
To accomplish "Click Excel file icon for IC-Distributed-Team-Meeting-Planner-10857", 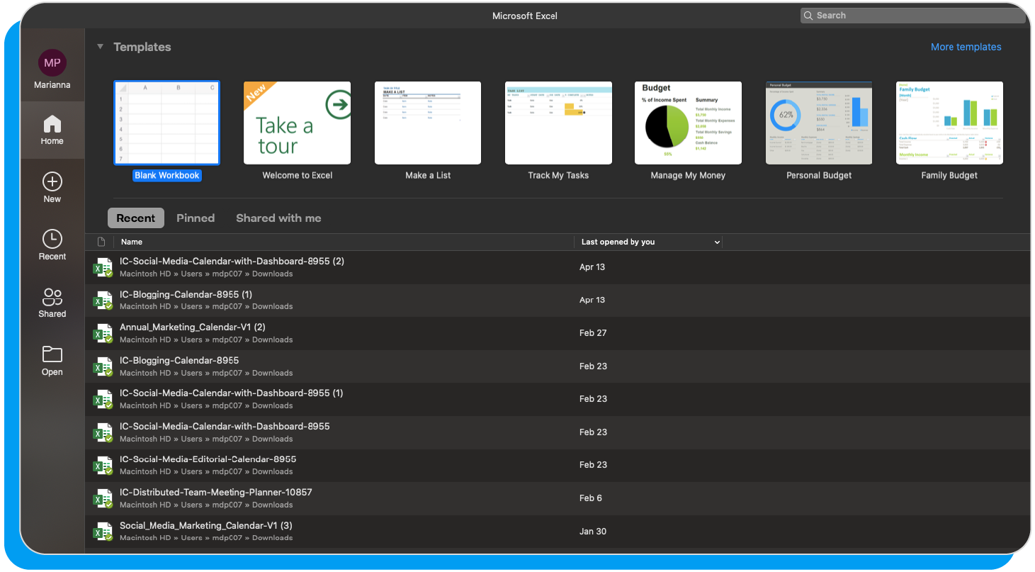I will point(103,498).
